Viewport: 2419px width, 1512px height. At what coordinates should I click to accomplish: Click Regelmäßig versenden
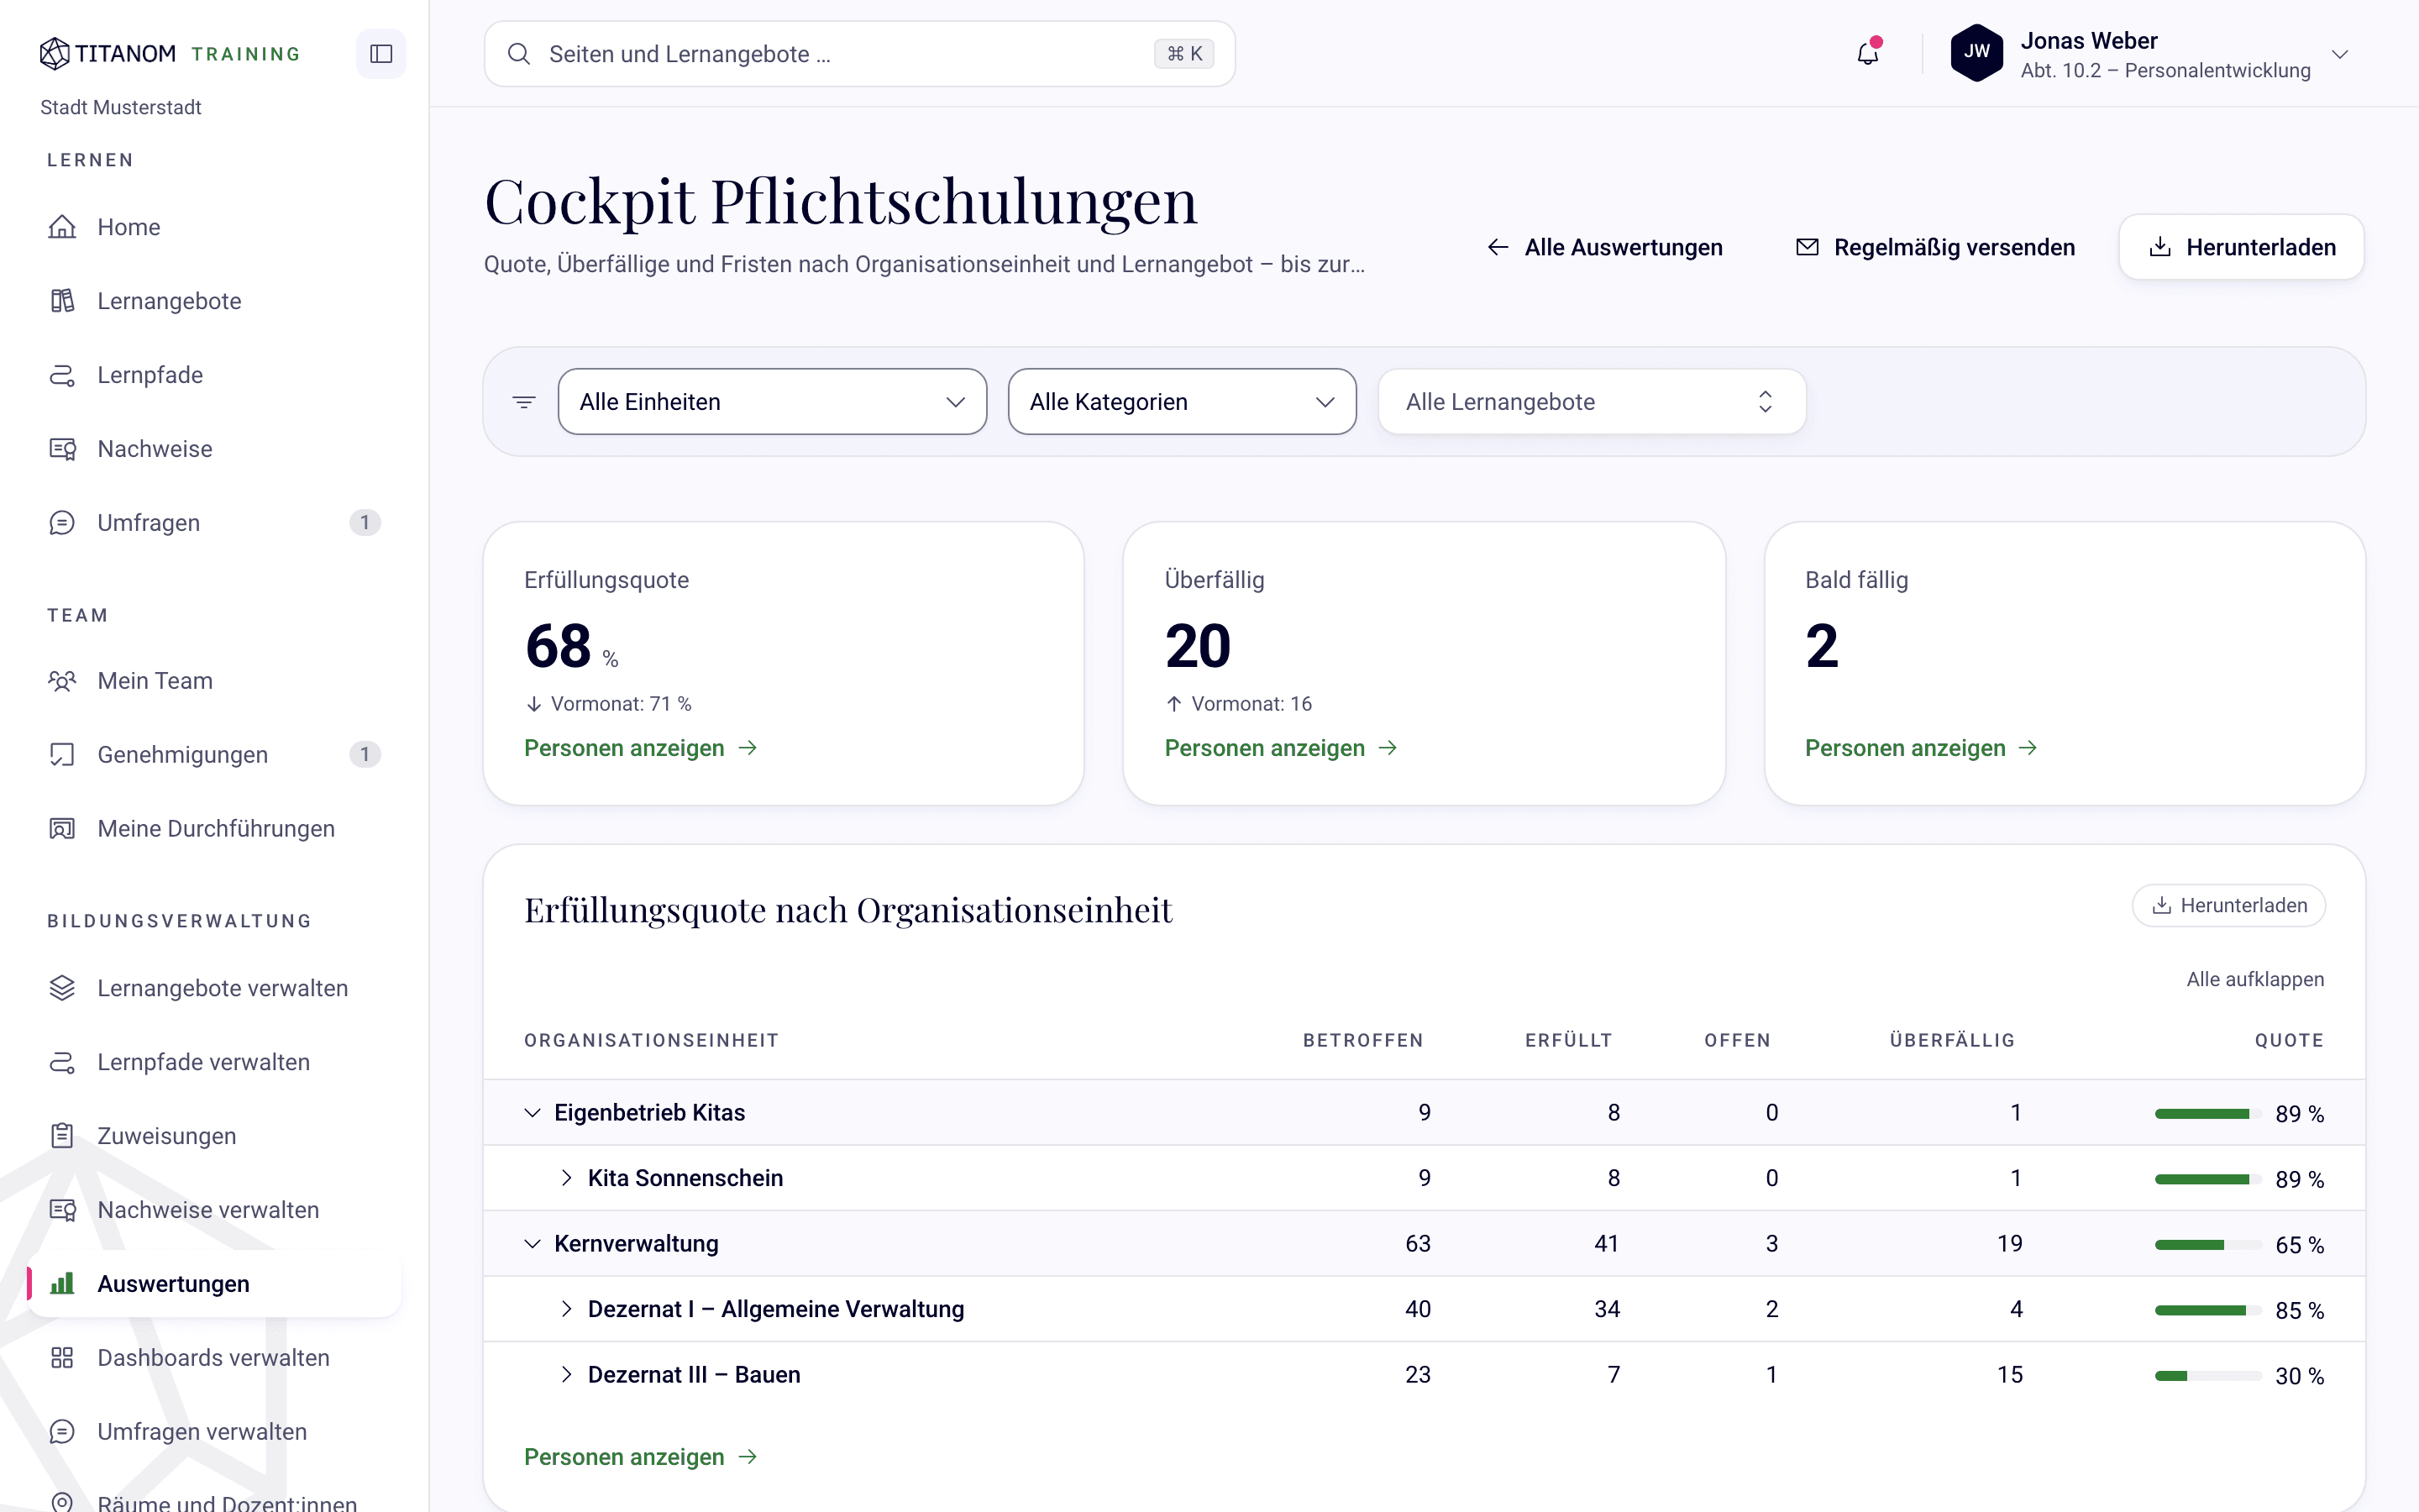[1935, 247]
